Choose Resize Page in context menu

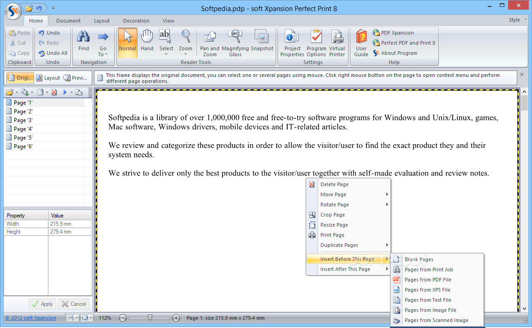(349, 225)
